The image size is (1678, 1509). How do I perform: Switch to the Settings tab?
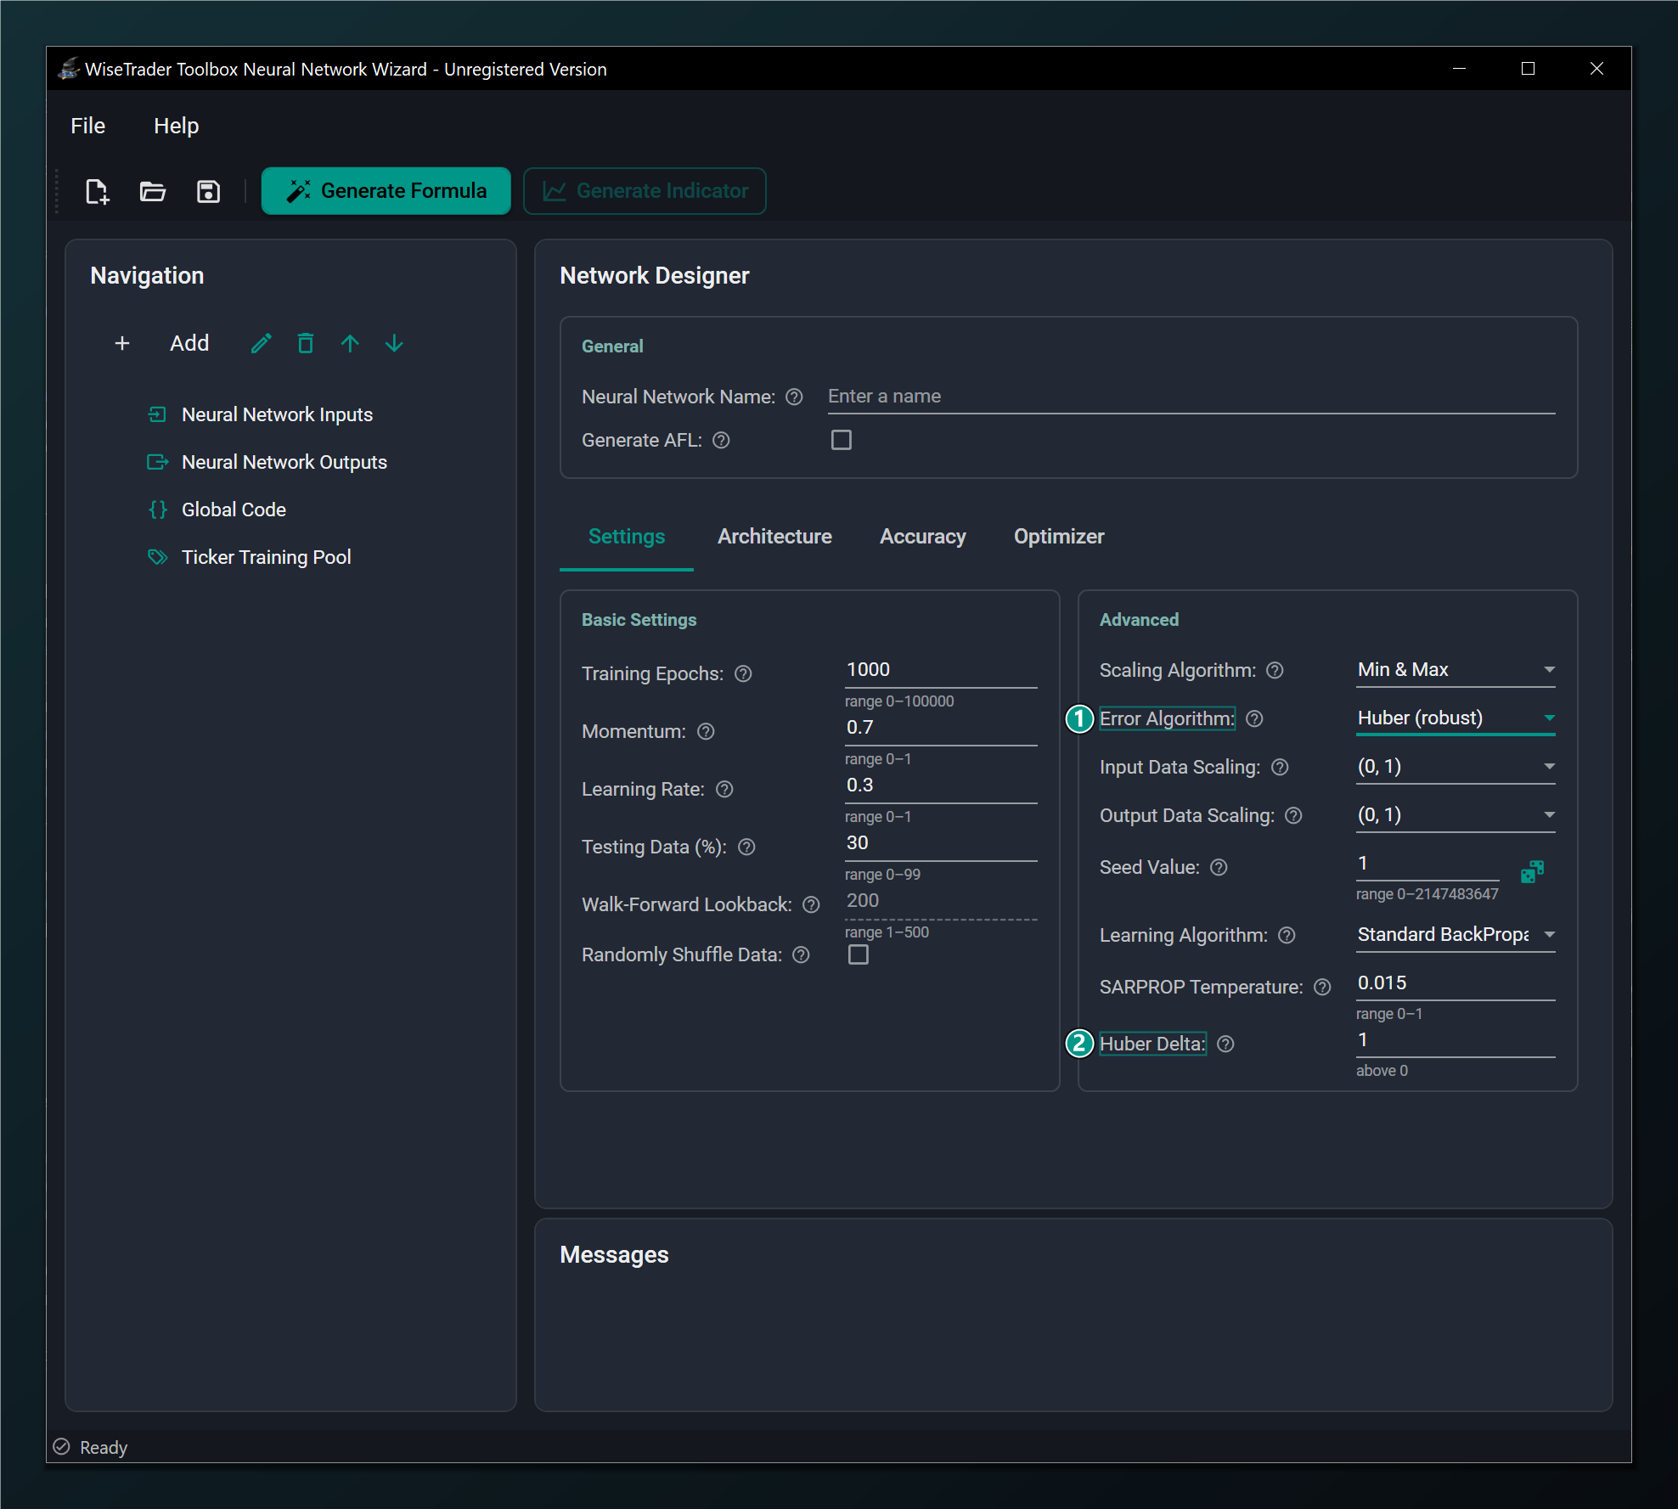(627, 537)
